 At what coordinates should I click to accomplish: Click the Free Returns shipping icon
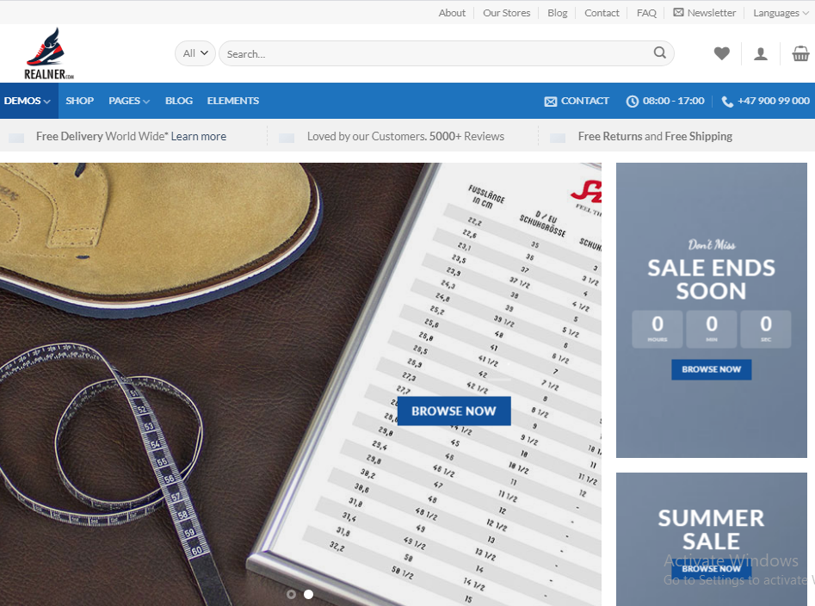pyautogui.click(x=559, y=136)
